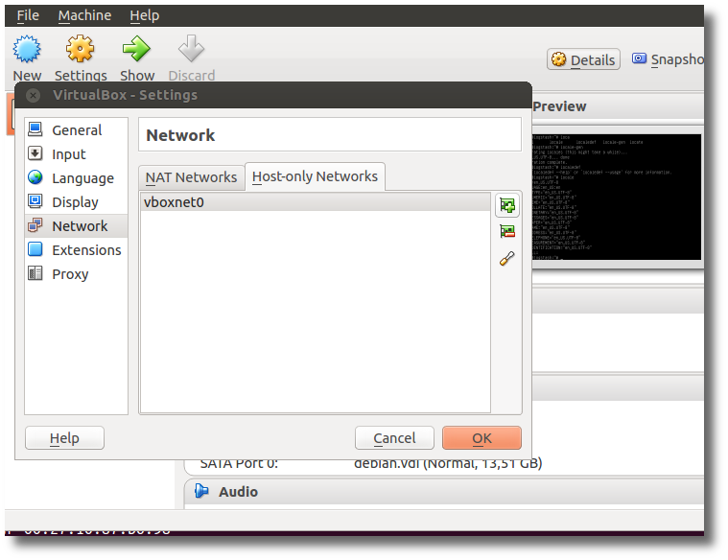Click the Discard toolbar icon
The height and width of the screenshot is (560, 728).
point(191,49)
